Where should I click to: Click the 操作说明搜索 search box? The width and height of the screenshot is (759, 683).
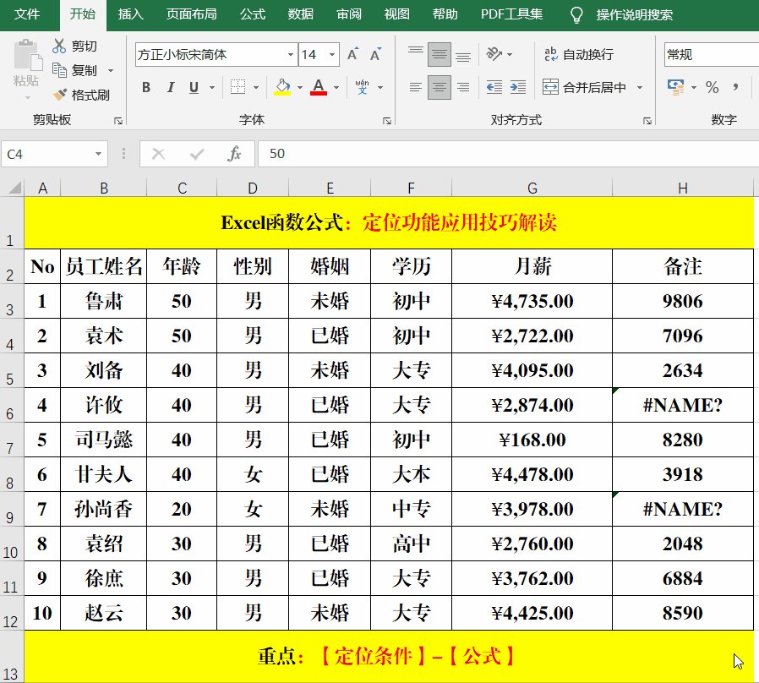[634, 15]
